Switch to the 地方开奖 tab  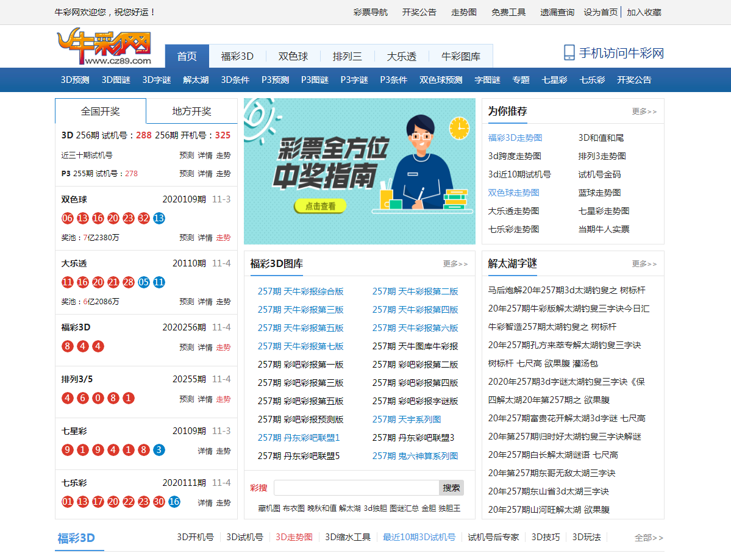pyautogui.click(x=191, y=112)
